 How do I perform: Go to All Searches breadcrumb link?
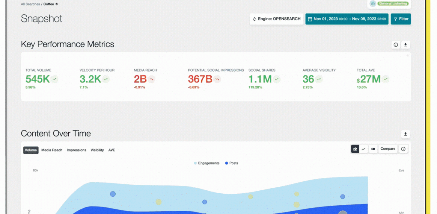(30, 4)
